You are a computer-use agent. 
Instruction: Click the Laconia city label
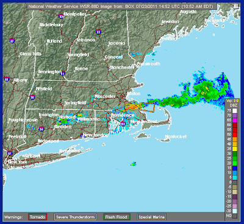[117, 43]
